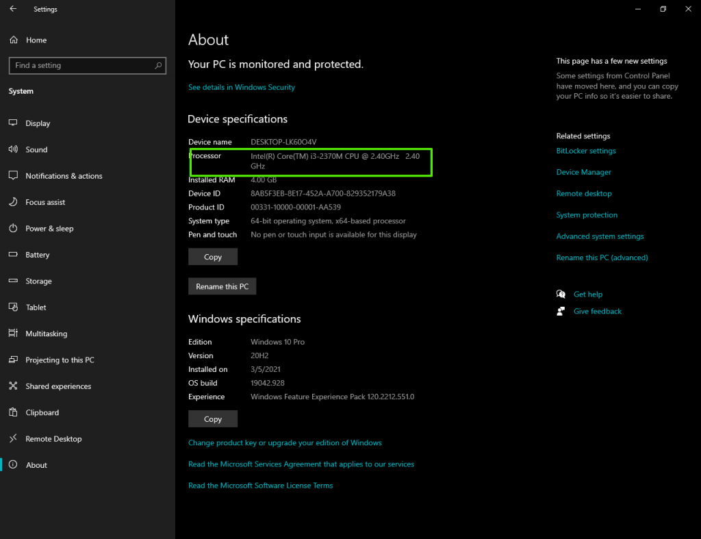Click the Give feedback person icon

pos(561,312)
